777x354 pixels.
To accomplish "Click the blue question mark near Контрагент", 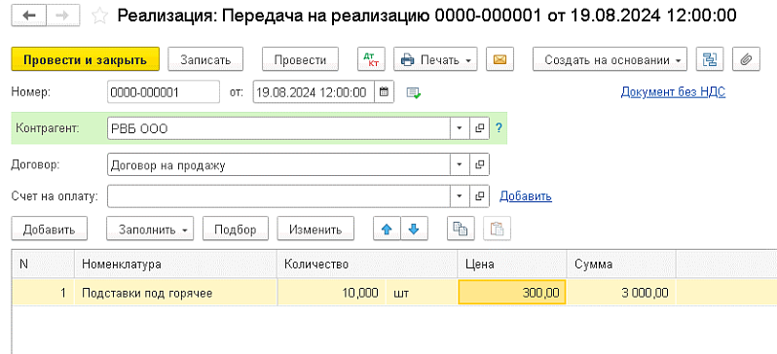I will [x=499, y=128].
